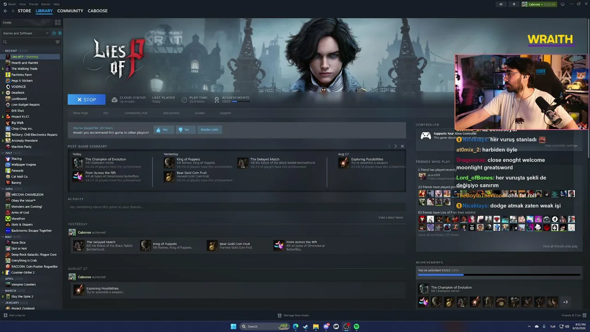Open Windows Start menu
590x332 pixels.
(x=234, y=326)
